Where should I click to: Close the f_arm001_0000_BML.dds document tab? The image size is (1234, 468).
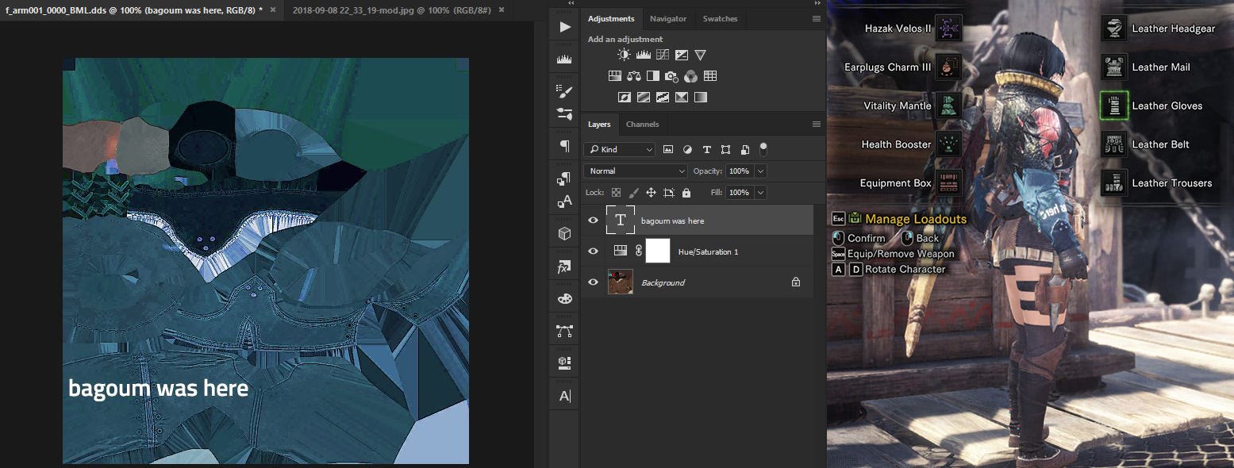[273, 10]
